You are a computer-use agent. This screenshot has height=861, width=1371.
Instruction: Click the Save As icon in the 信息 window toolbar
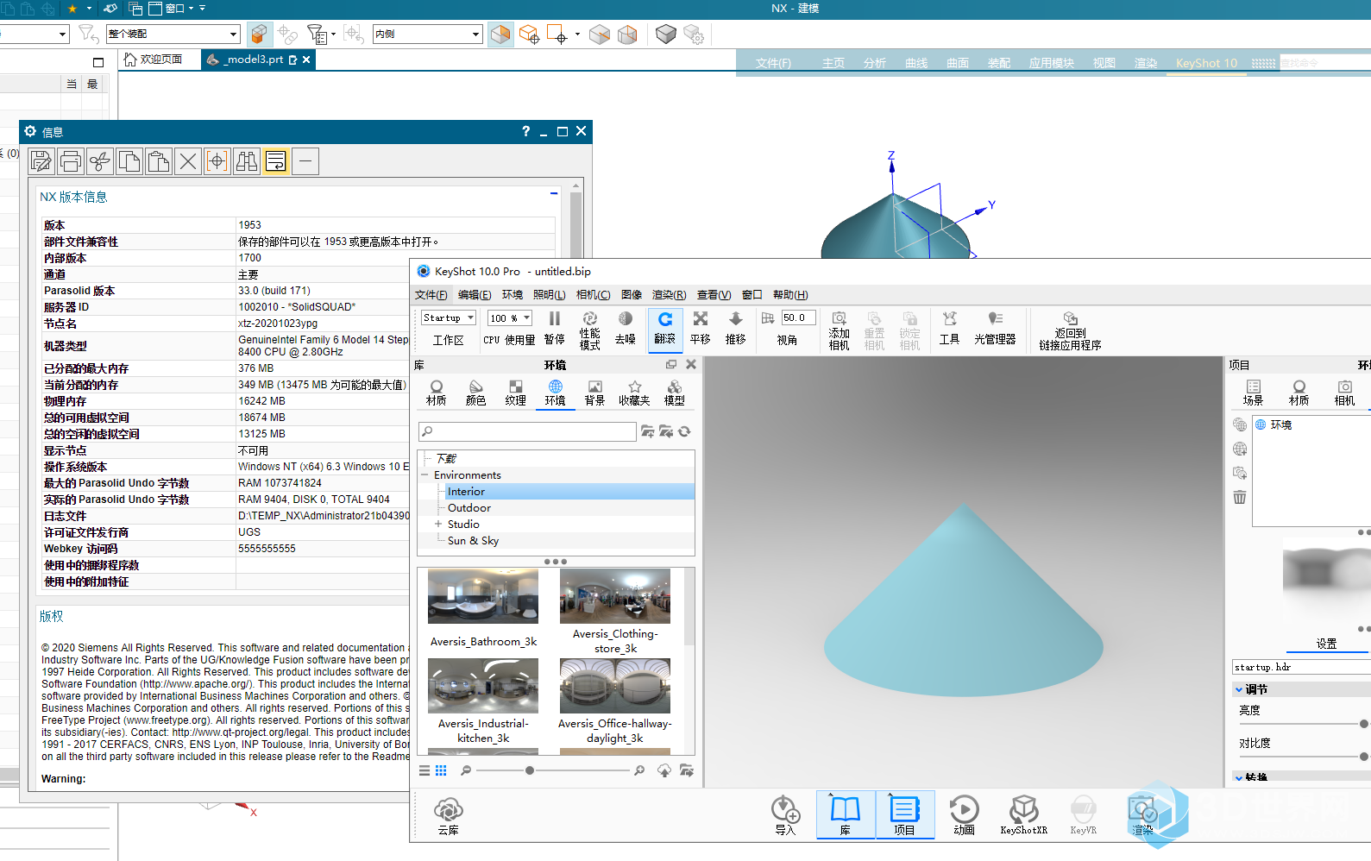41,161
